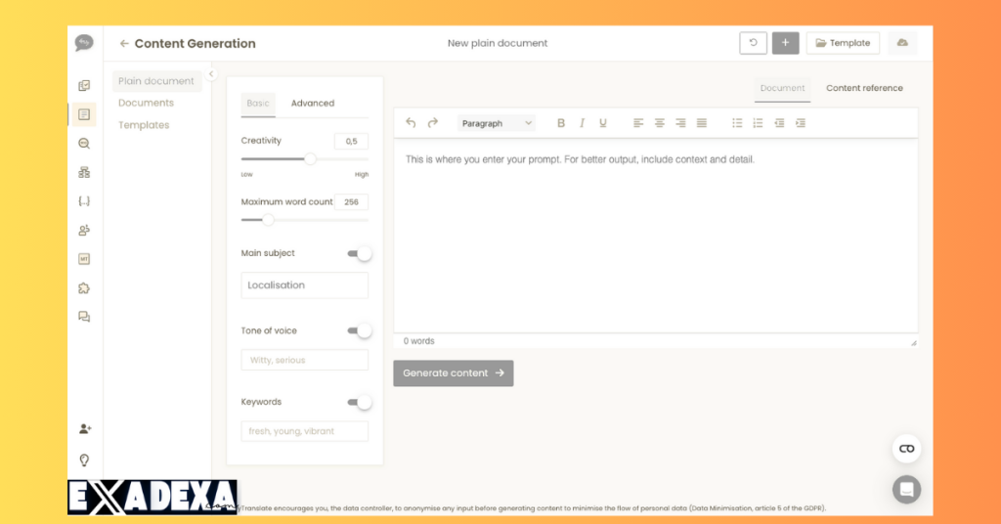Open the MT machine translation sidebar icon

84,259
